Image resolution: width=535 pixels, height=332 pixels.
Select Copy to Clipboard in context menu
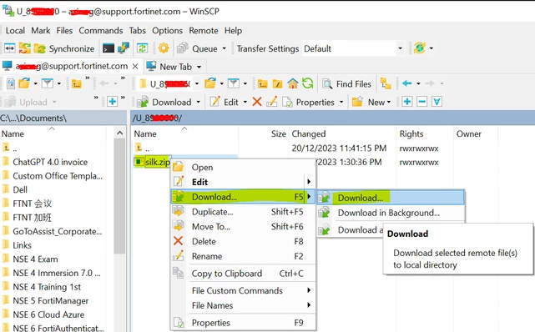pyautogui.click(x=243, y=274)
